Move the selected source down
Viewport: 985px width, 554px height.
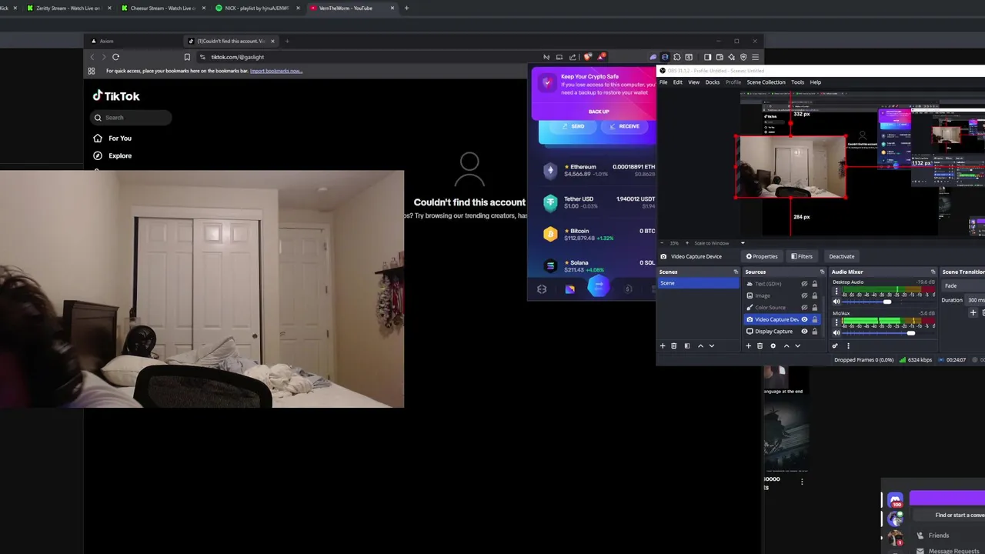pos(797,346)
